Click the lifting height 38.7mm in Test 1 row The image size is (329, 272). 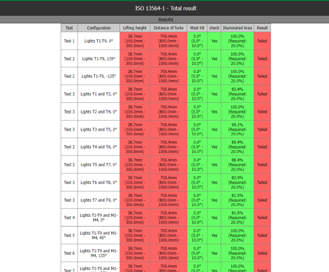point(135,41)
